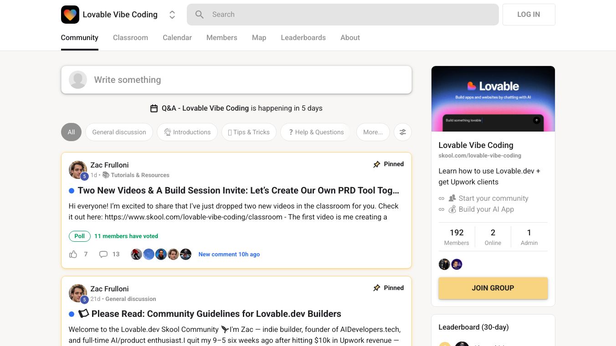This screenshot has width=616, height=346.
Task: Click the General discussion label on the second post
Action: pos(131,299)
